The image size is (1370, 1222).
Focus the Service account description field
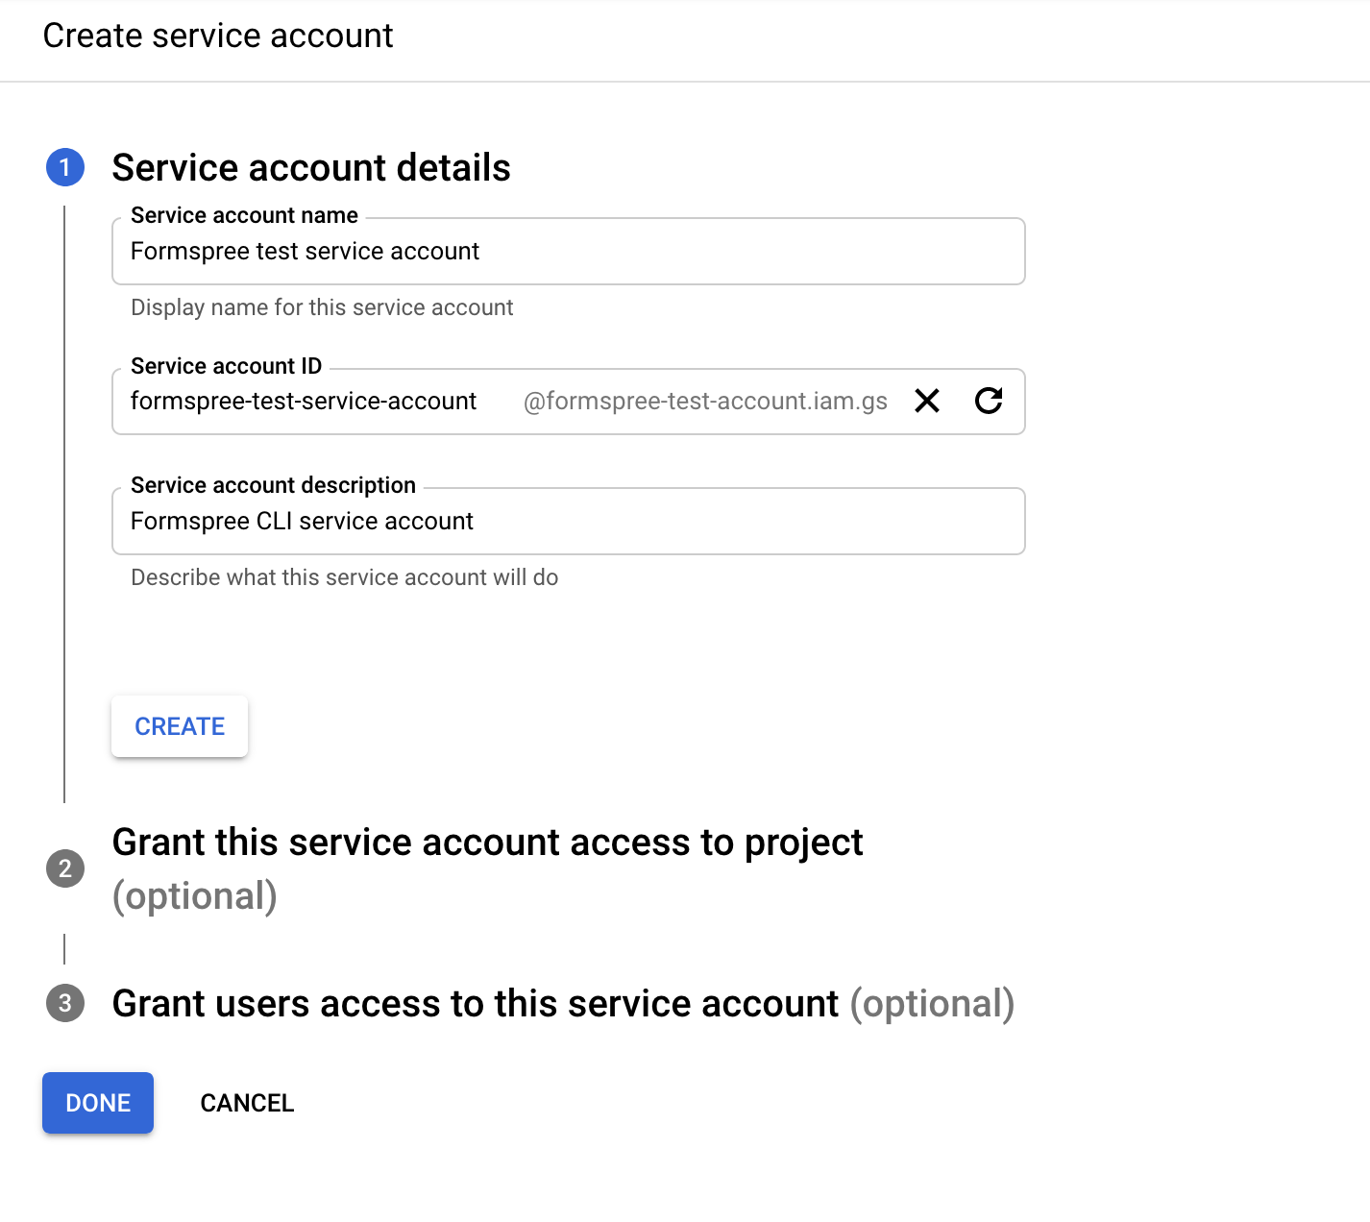click(567, 522)
